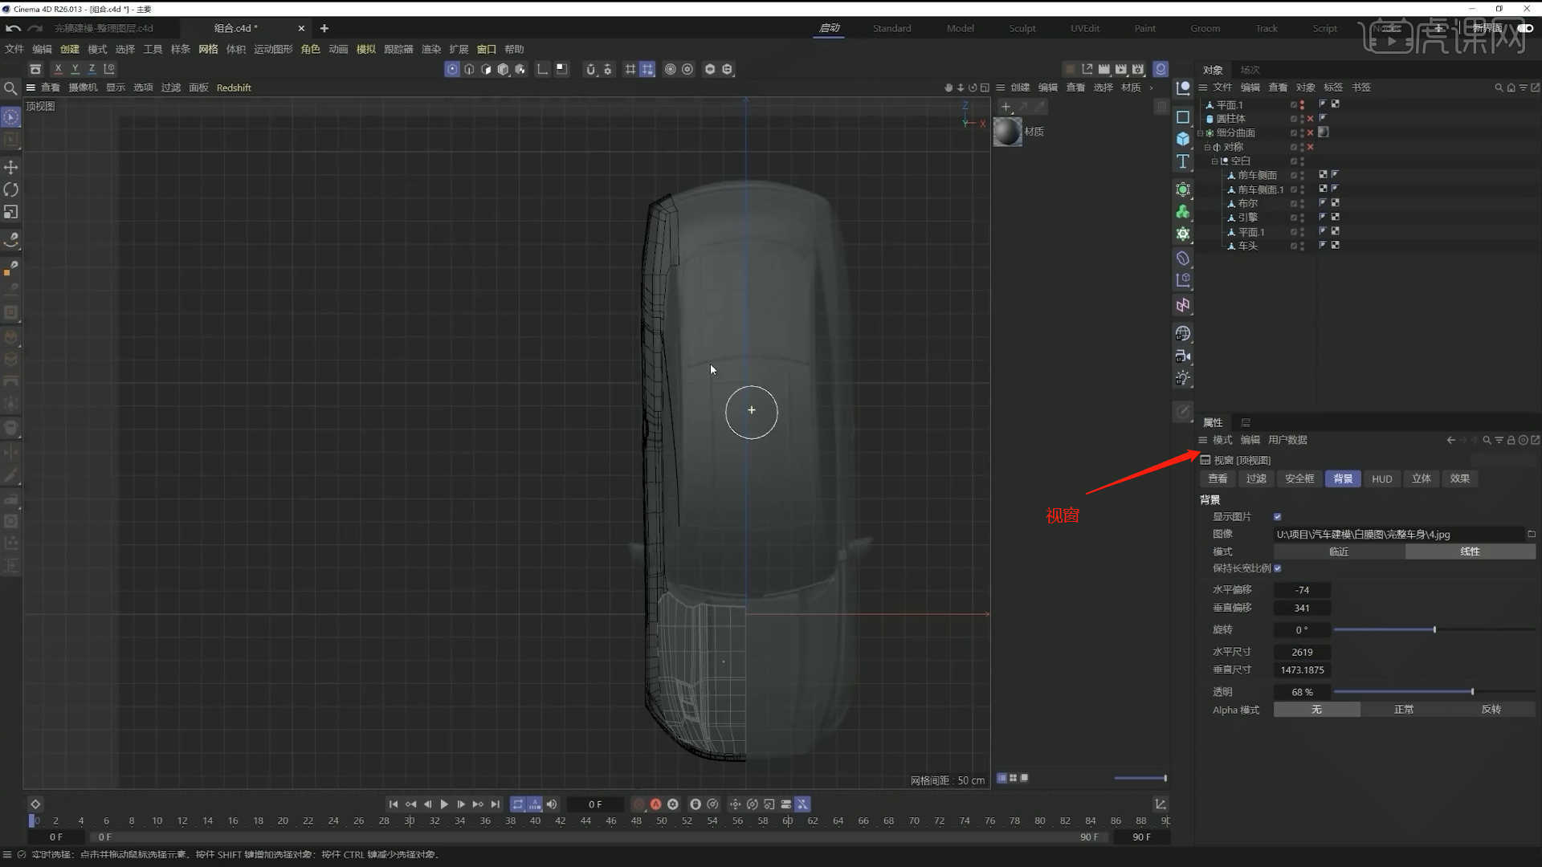Image resolution: width=1542 pixels, height=867 pixels.
Task: Click the 透明 transparency slider
Action: pyautogui.click(x=1434, y=692)
